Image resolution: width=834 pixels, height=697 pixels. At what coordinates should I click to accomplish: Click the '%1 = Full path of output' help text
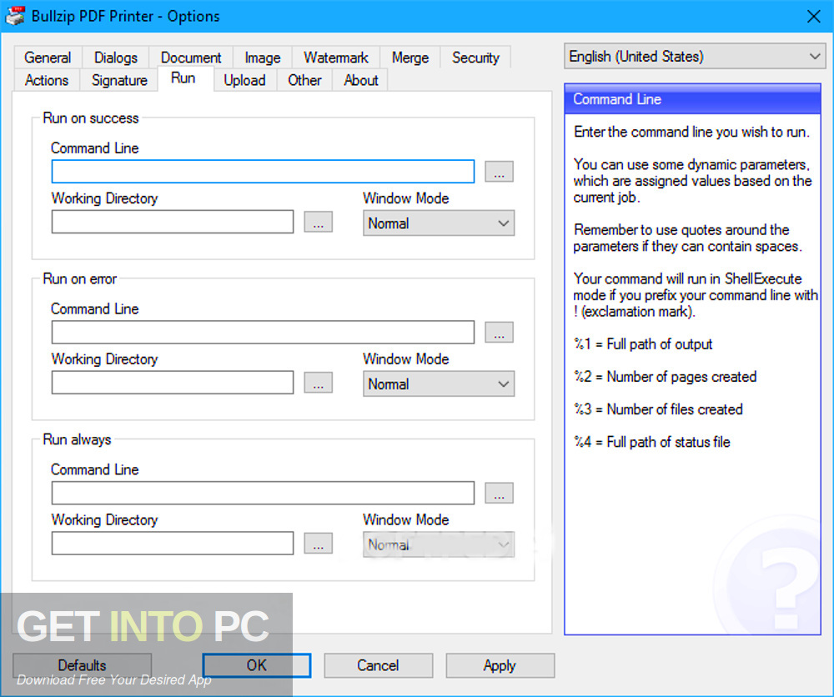click(642, 344)
